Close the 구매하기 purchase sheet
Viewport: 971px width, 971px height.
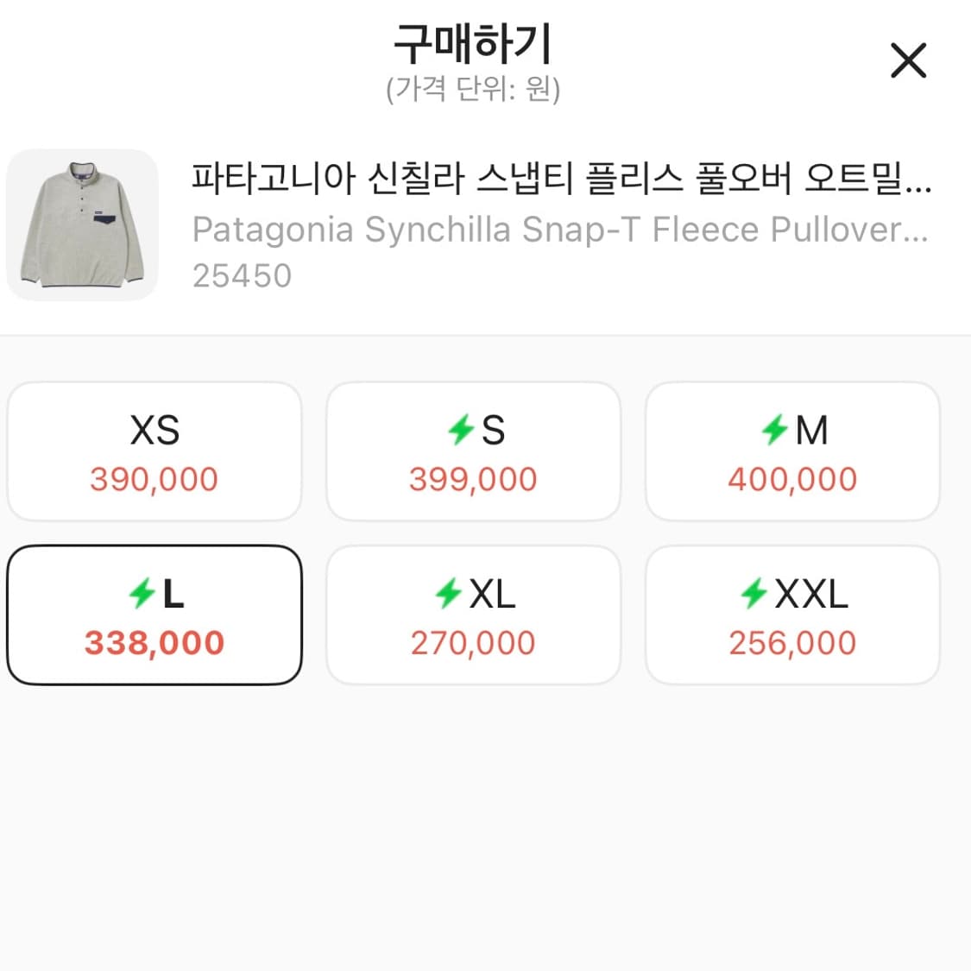click(908, 60)
